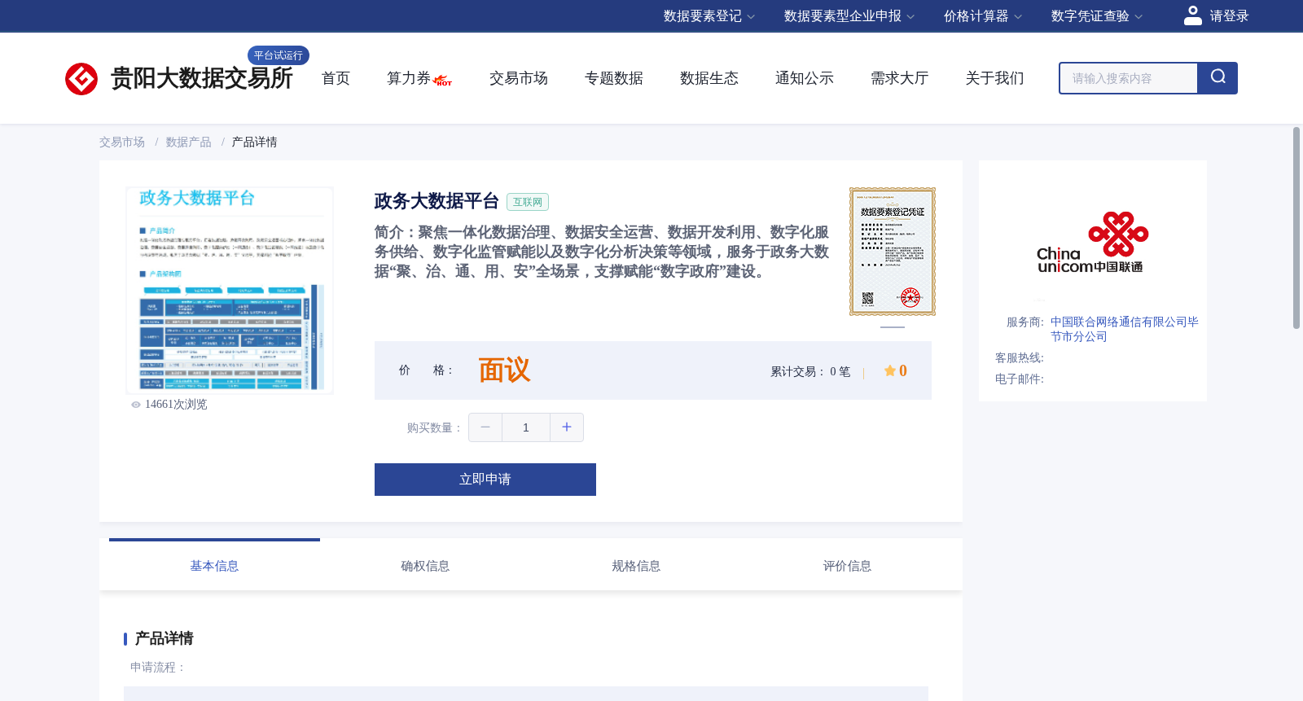Open the 专题数据 navigation item
The height and width of the screenshot is (701, 1303).
614,78
